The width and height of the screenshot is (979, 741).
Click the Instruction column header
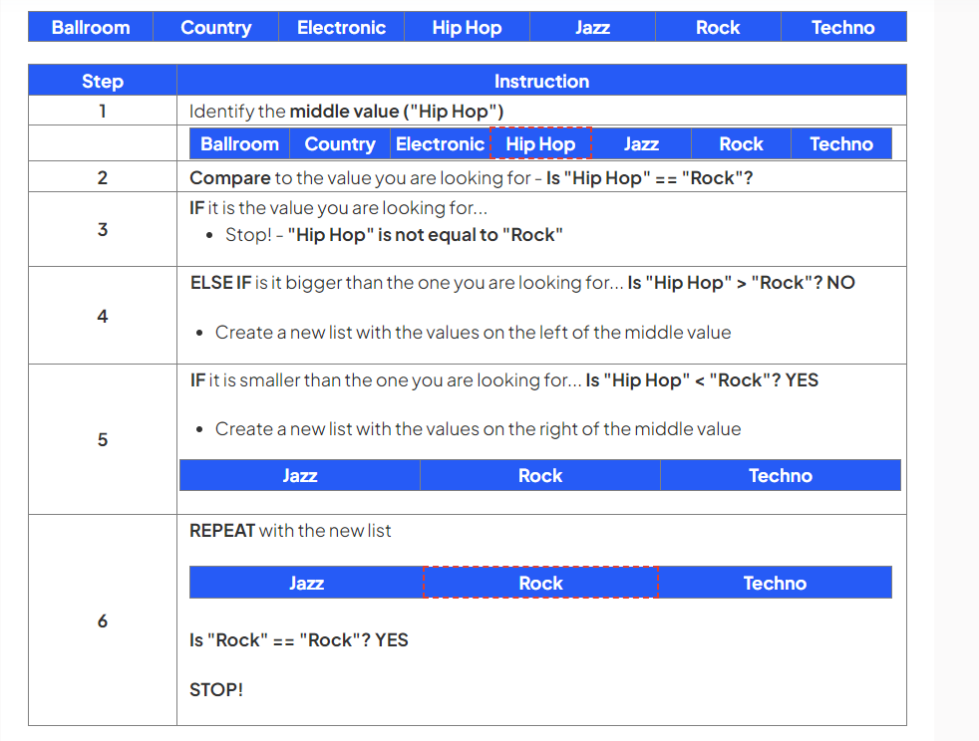point(541,81)
